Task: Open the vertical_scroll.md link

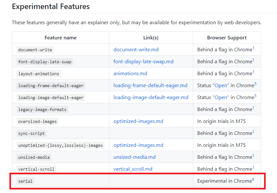Action: tap(133, 169)
